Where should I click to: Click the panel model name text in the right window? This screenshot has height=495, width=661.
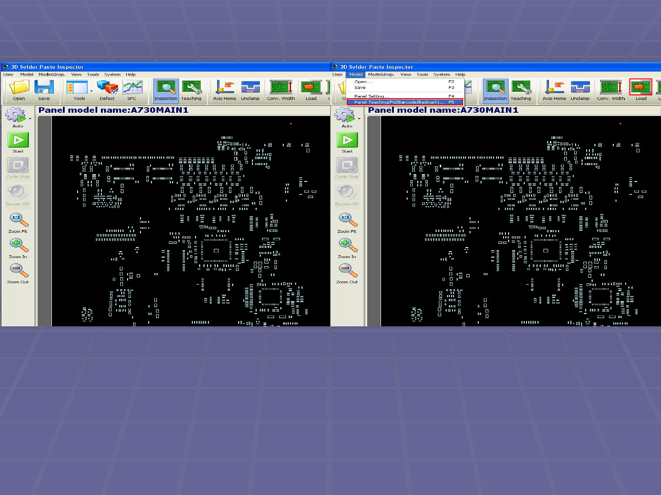pyautogui.click(x=443, y=110)
